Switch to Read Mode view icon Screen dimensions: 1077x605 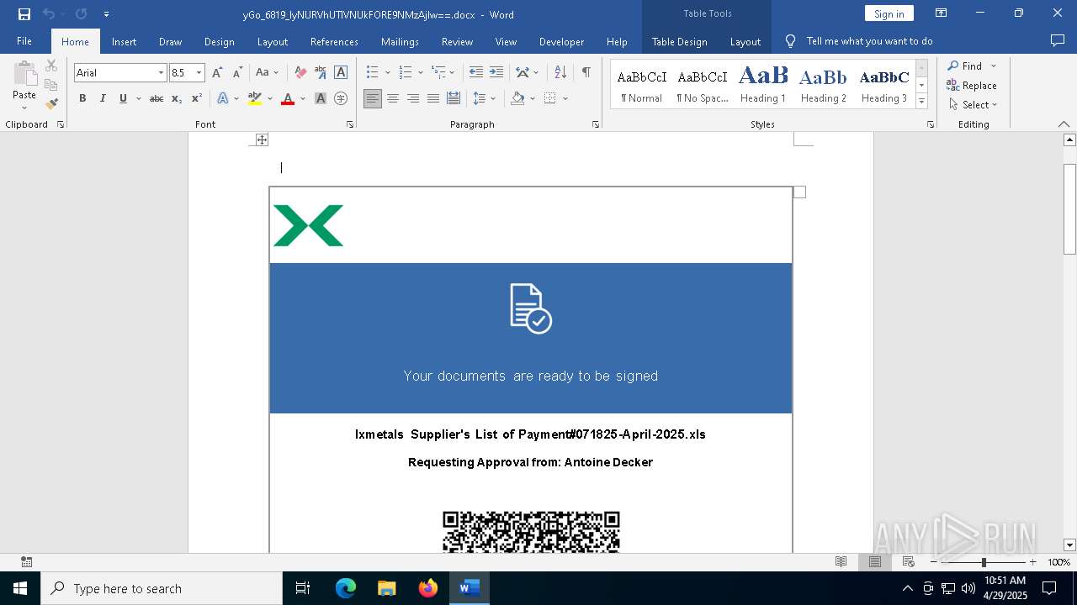click(x=841, y=562)
